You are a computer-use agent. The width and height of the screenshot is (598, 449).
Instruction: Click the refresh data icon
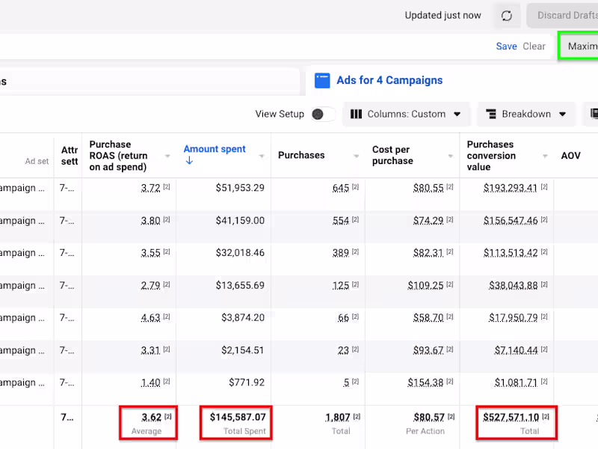click(x=506, y=16)
